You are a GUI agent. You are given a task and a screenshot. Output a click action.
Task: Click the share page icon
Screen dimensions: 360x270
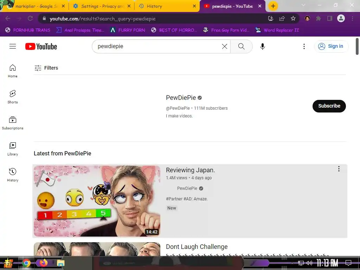point(282,19)
